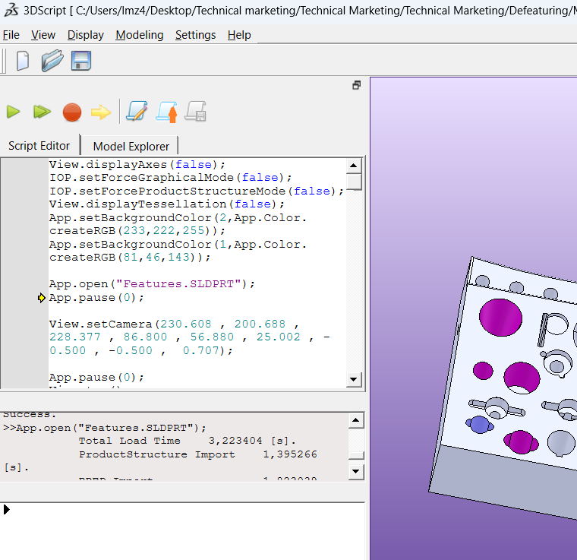Image resolution: width=577 pixels, height=560 pixels.
Task: Click the yellow step arrow icon
Action: [100, 112]
